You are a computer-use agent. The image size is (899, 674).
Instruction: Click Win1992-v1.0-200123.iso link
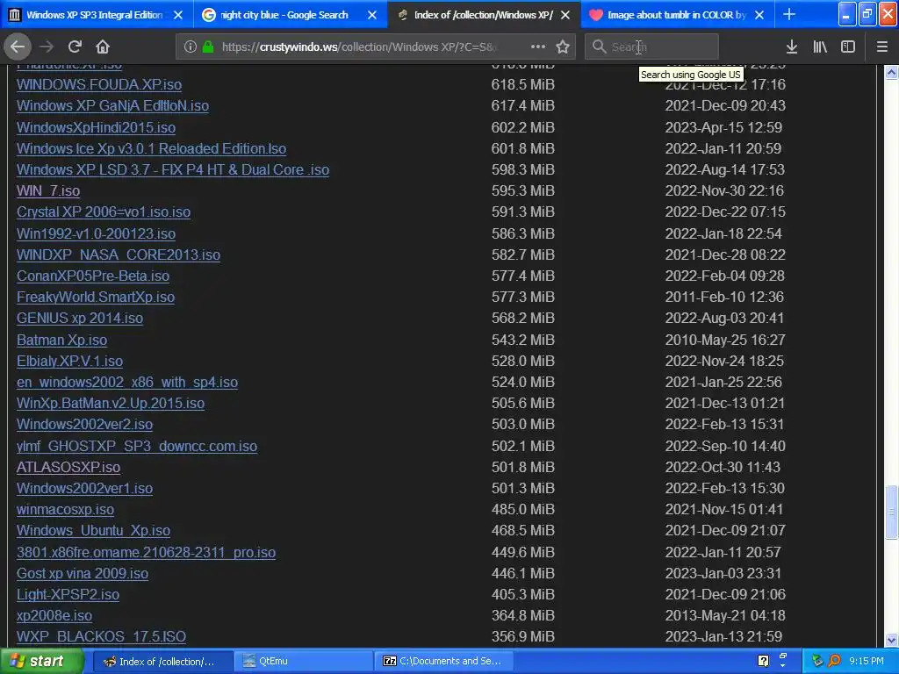click(96, 233)
